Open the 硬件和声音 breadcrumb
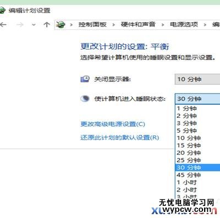Screen dimensions: 220x218 pyautogui.click(x=138, y=24)
